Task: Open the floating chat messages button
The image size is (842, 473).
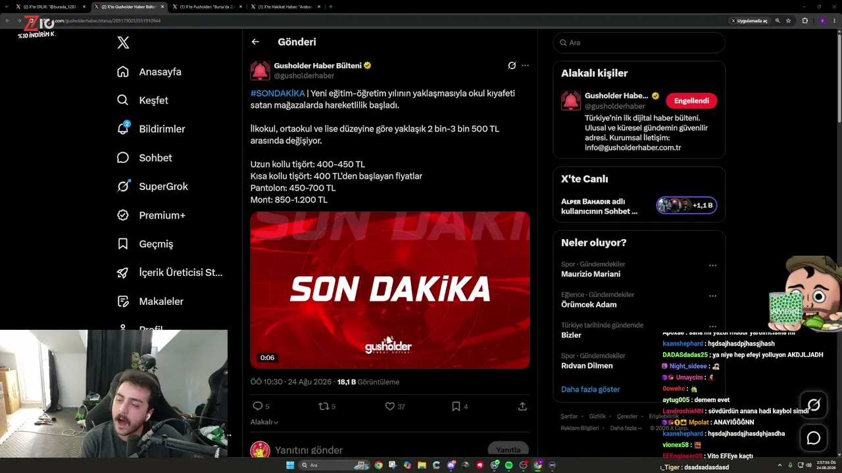Action: coord(814,438)
